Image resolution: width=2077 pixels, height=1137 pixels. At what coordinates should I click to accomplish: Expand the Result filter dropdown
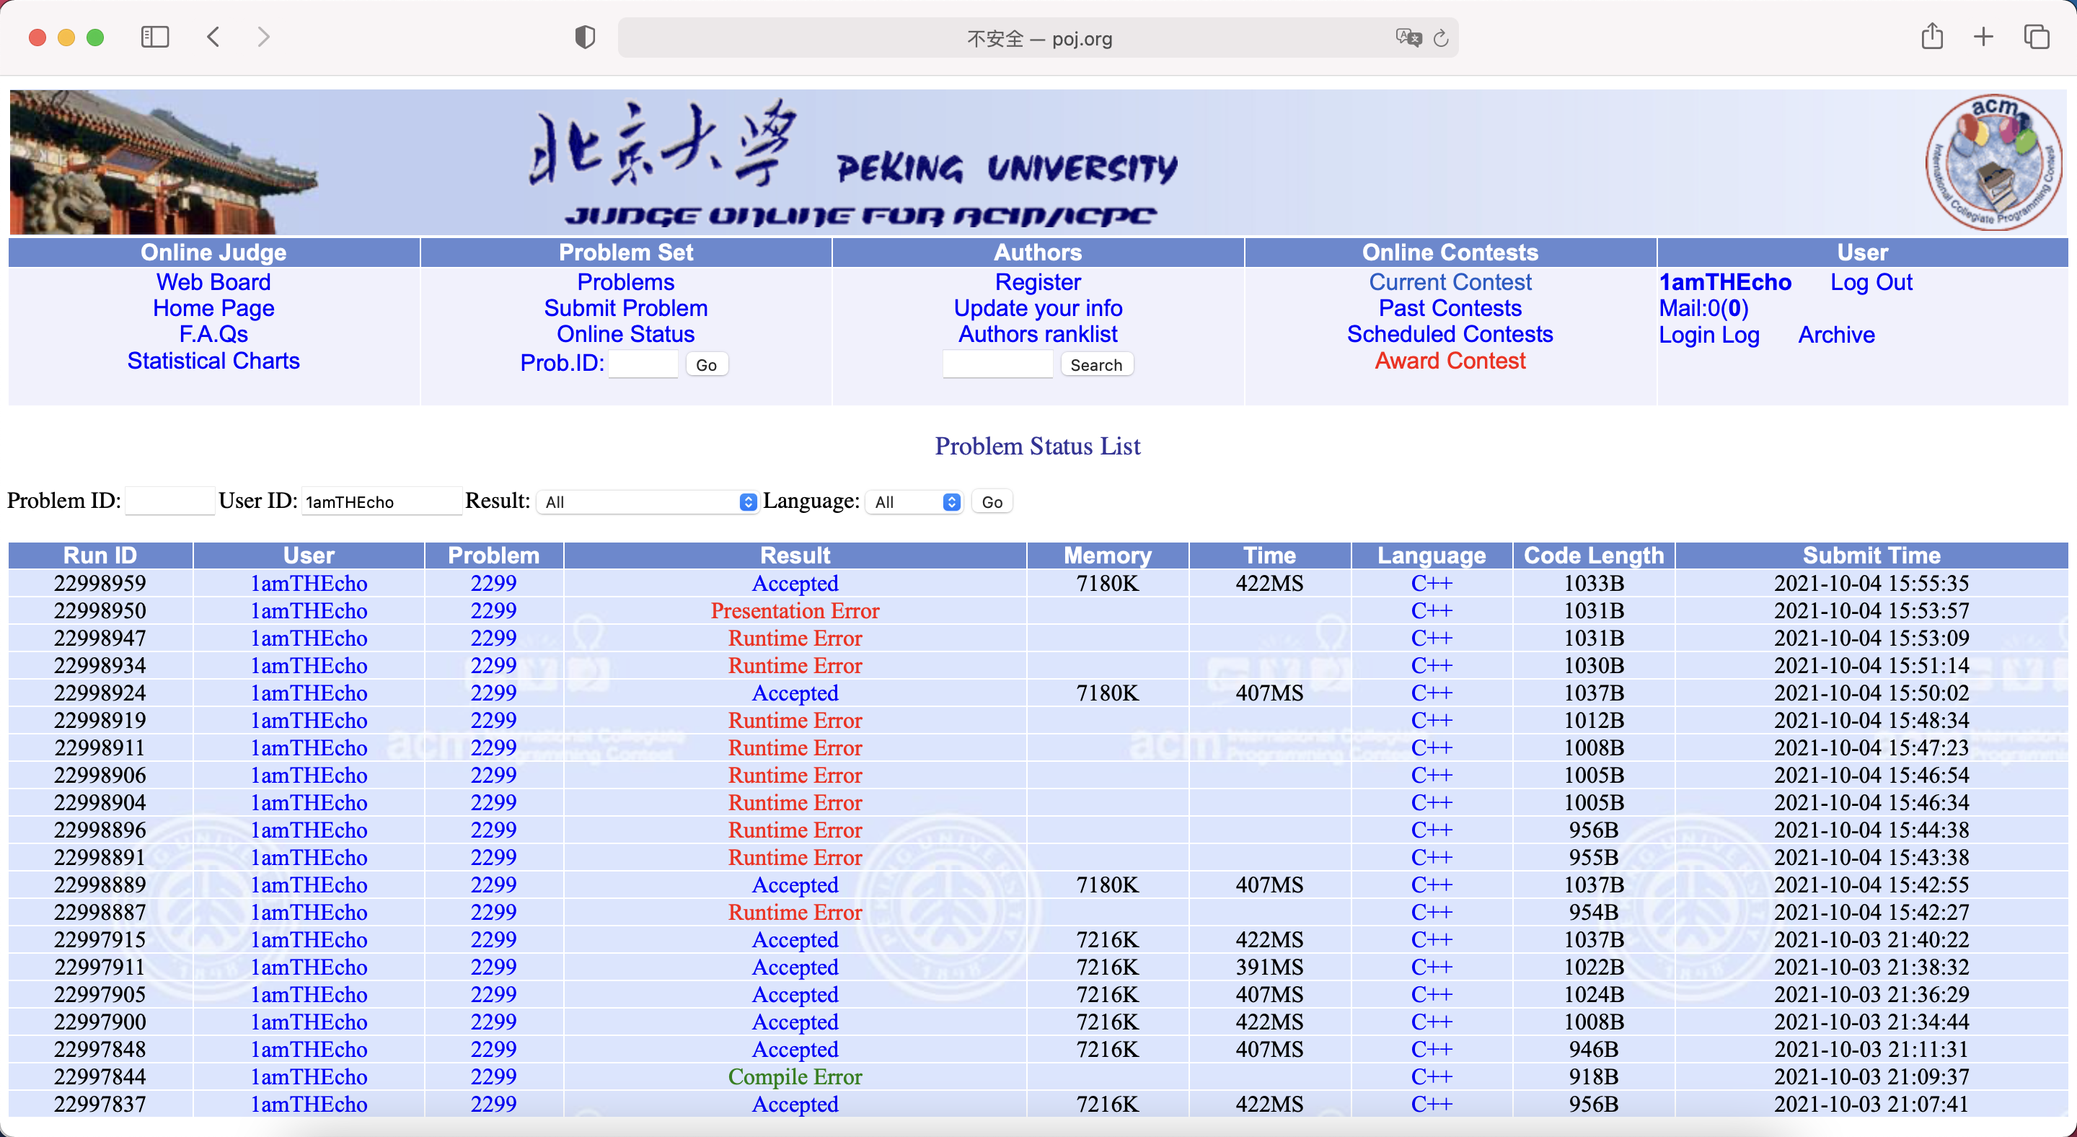648,501
